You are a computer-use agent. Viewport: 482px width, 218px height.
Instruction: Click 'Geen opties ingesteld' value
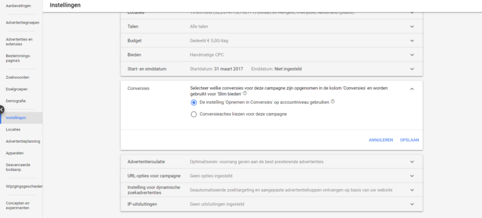point(211,176)
